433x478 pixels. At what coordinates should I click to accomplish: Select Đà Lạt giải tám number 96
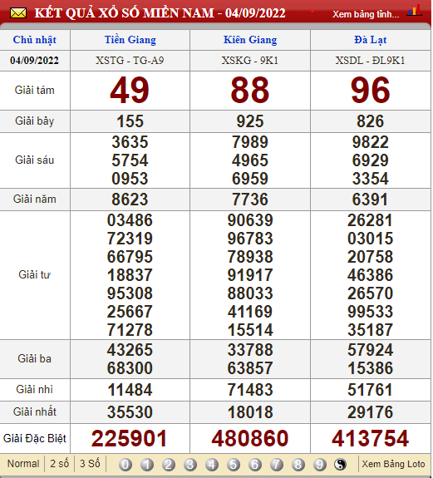[370, 91]
